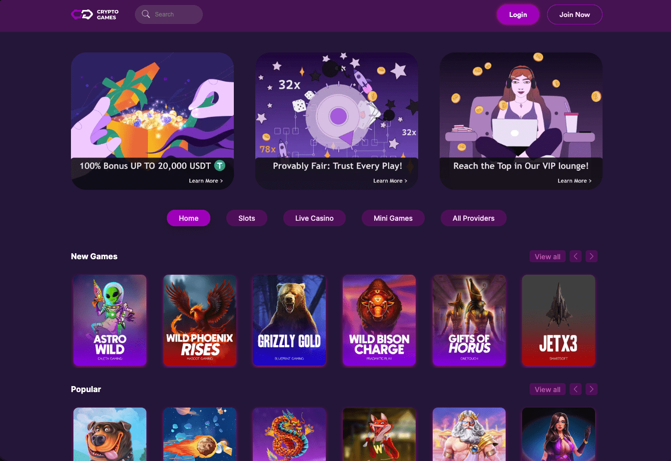Viewport: 671px width, 461px height.
Task: Click the search magnifier icon
Action: pyautogui.click(x=146, y=14)
